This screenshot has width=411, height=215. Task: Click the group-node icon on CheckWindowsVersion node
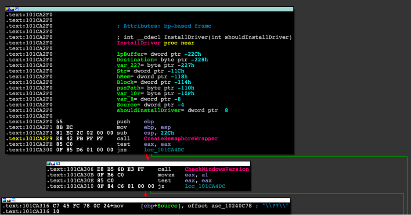pyautogui.click(x=58, y=164)
